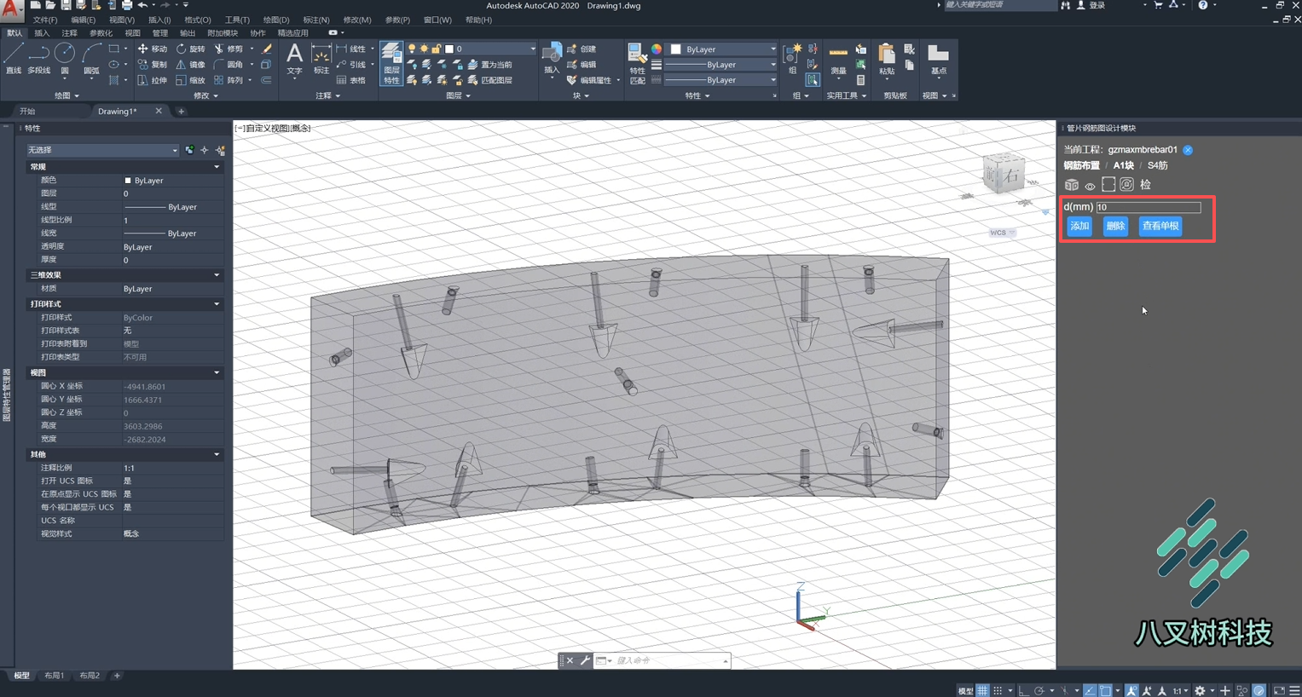Toggle grid display in status bar
The width and height of the screenshot is (1302, 697).
(x=983, y=690)
